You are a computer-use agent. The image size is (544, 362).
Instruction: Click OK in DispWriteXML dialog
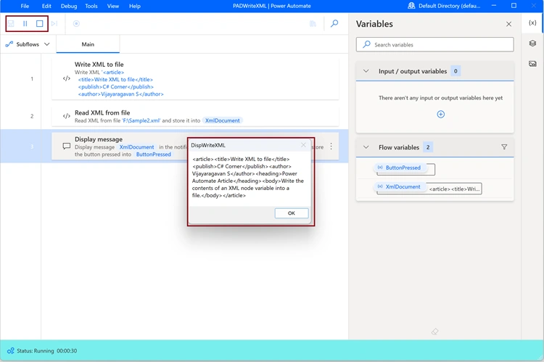[292, 213]
